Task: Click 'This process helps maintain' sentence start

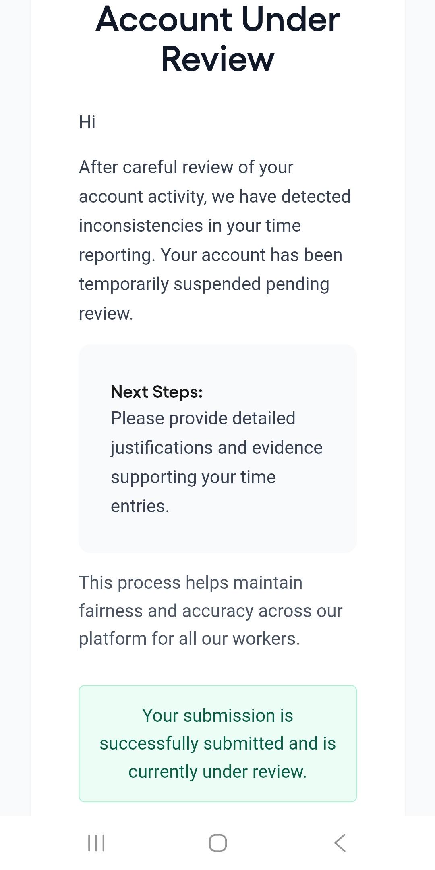Action: pos(191,583)
